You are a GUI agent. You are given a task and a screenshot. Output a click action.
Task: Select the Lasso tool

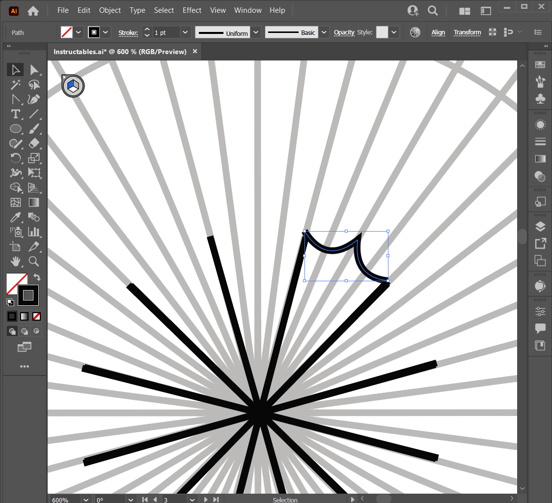pyautogui.click(x=34, y=85)
